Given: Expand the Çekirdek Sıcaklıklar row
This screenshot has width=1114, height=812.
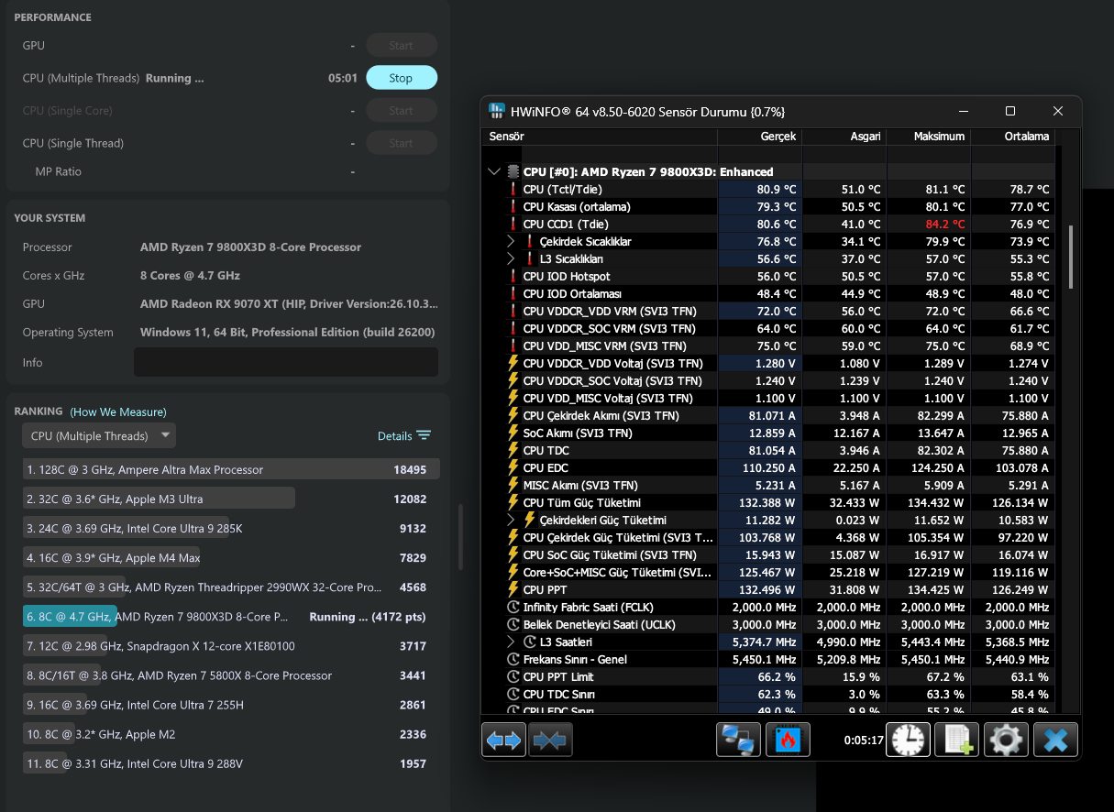Looking at the screenshot, I should pyautogui.click(x=512, y=242).
